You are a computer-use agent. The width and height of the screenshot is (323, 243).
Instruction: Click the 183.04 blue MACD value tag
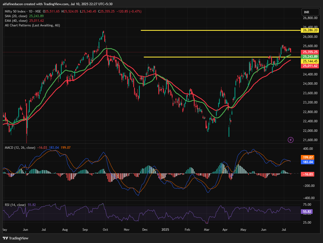pos(307,162)
